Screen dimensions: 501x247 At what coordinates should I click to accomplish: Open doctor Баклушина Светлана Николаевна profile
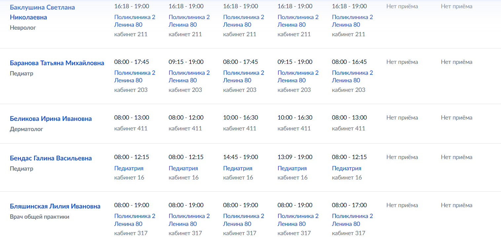[42, 12]
